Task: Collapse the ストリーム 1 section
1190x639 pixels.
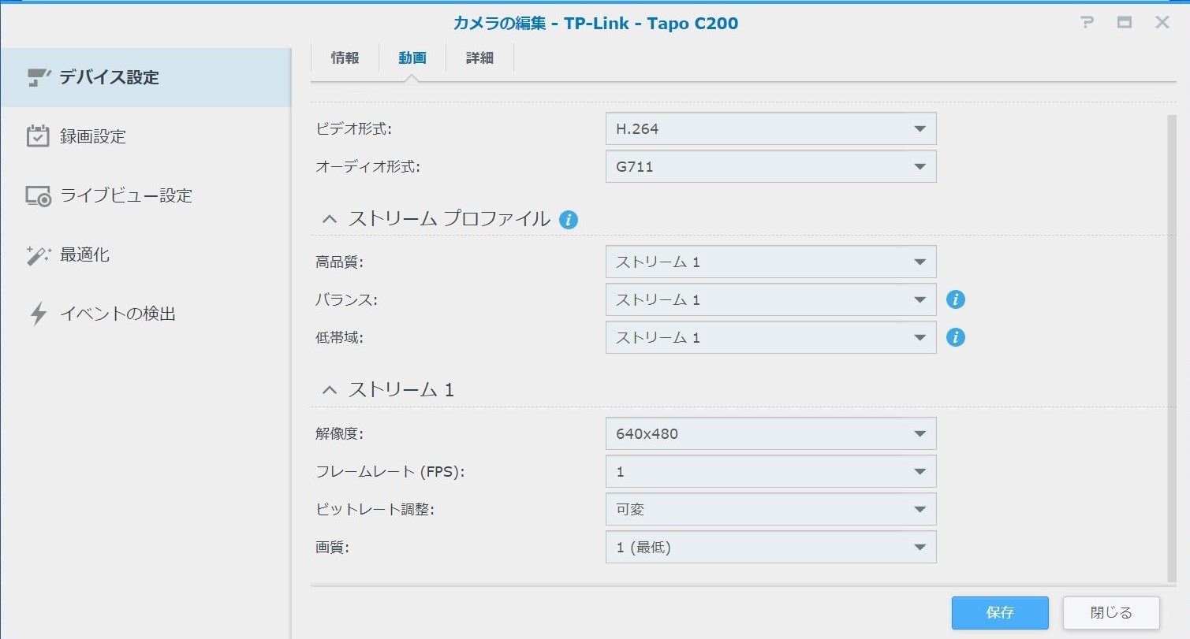Action: 330,389
